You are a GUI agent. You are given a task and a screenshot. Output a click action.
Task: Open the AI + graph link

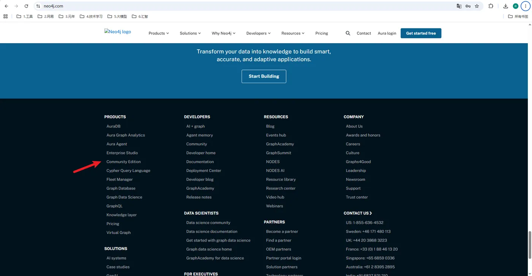196,126
